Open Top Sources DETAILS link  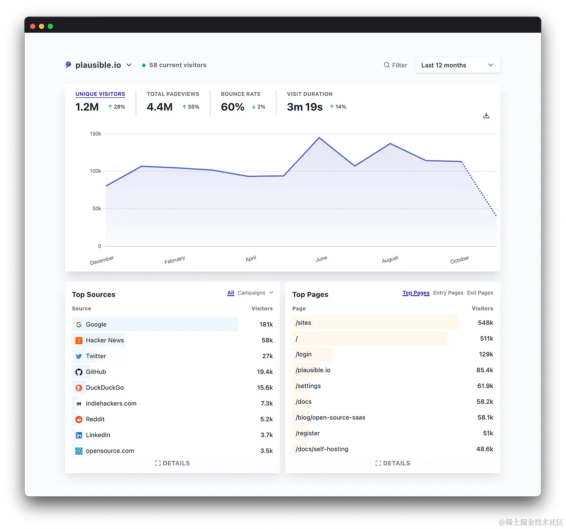[x=173, y=463]
